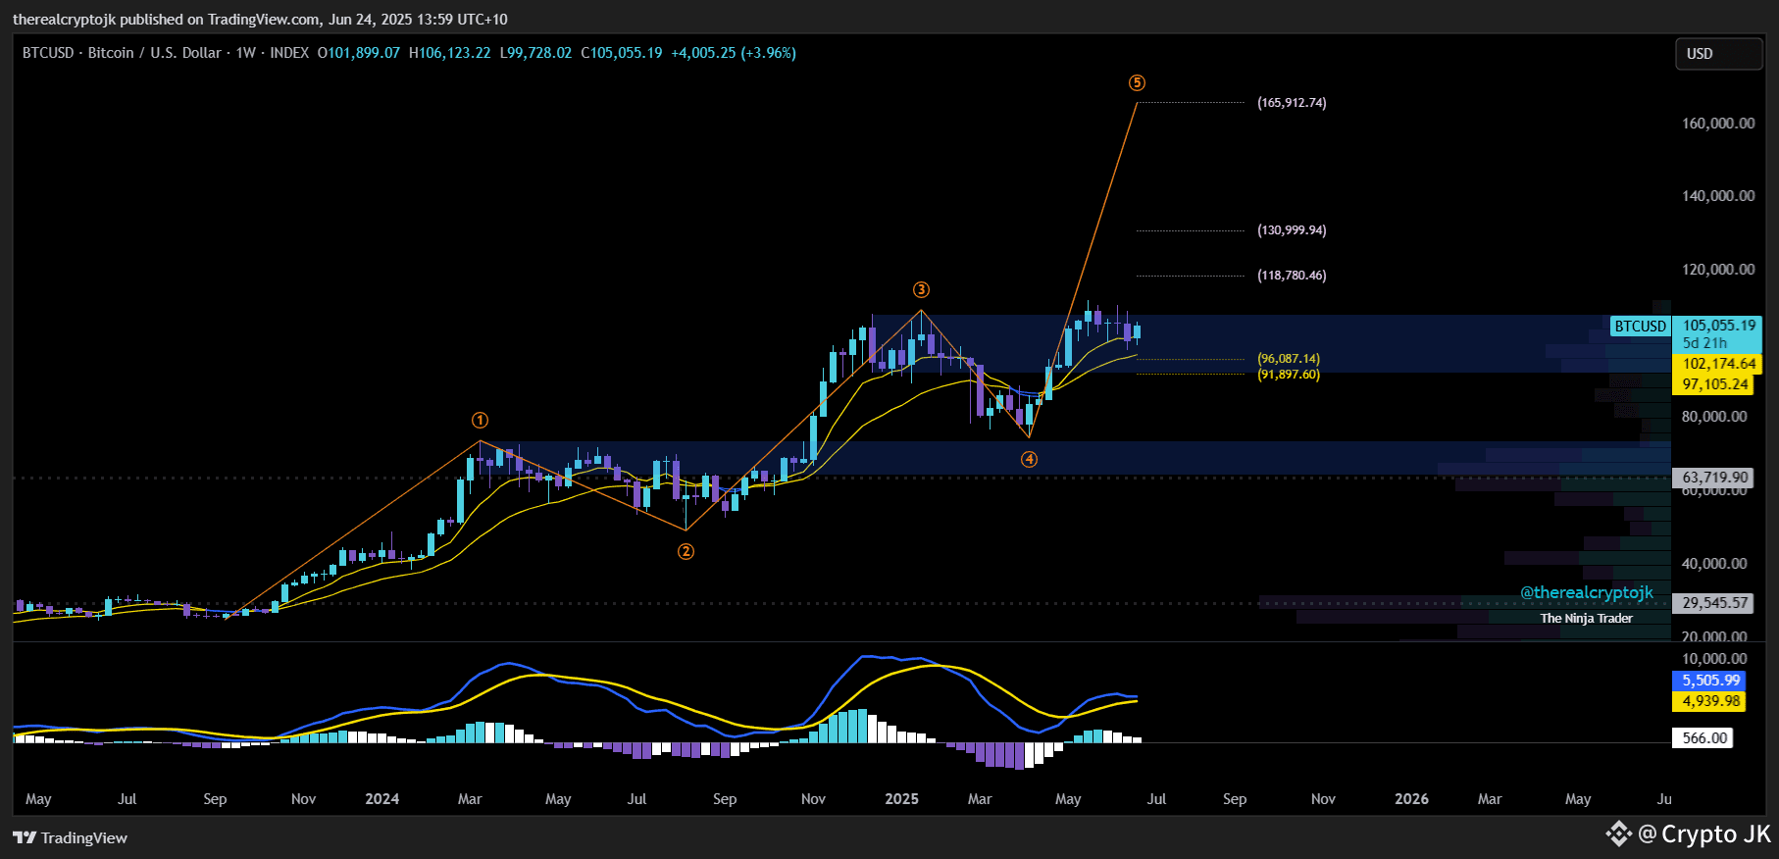The height and width of the screenshot is (859, 1779).
Task: Select the 29,545.57 price axis tag
Action: [1715, 603]
